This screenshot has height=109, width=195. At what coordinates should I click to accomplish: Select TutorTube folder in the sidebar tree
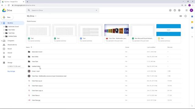[x=12, y=33]
